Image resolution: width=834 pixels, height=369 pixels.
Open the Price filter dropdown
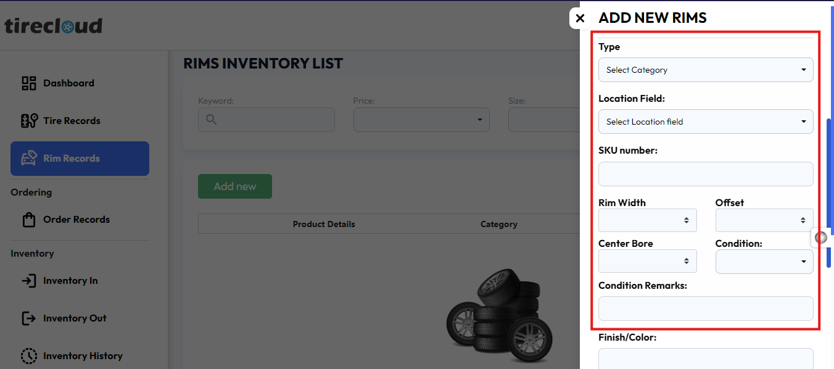coord(421,120)
